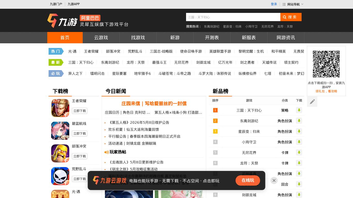Click hot search term 小鸡守卫 under search
Viewport: 353px width, 198px height.
pyautogui.click(x=251, y=27)
